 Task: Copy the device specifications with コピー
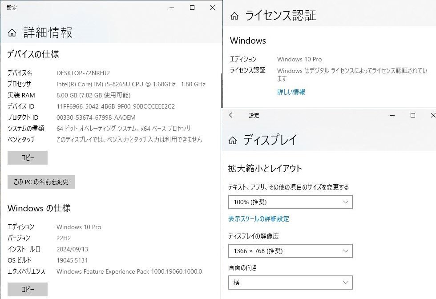pyautogui.click(x=28, y=158)
